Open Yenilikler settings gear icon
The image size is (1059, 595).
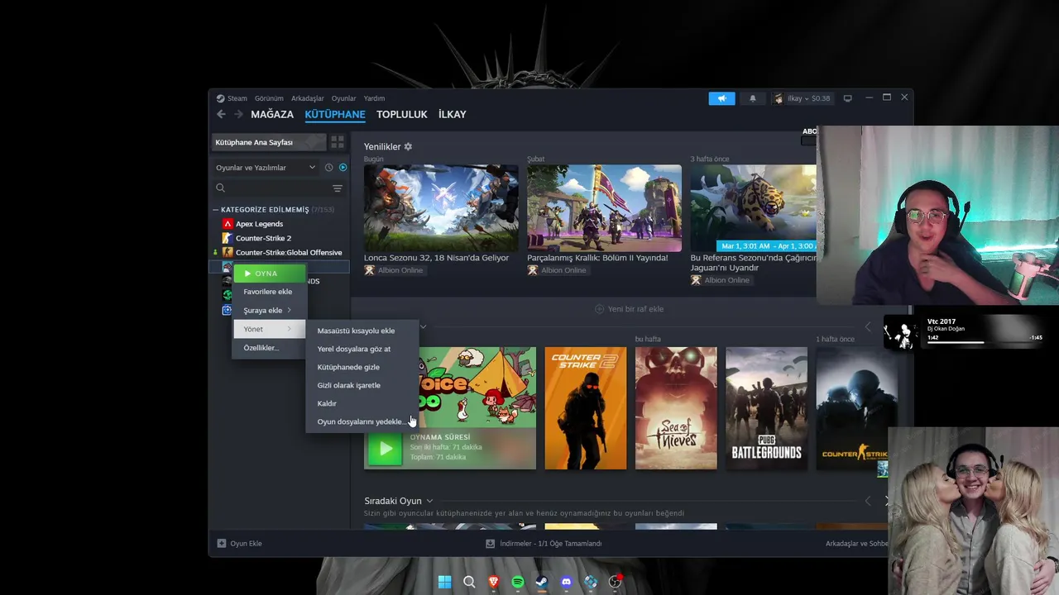pyautogui.click(x=408, y=147)
